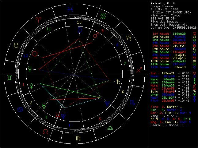The height and width of the screenshot is (148, 198).
Task: Click the Aries glyph on the chart wheel
Action: [39, 20]
